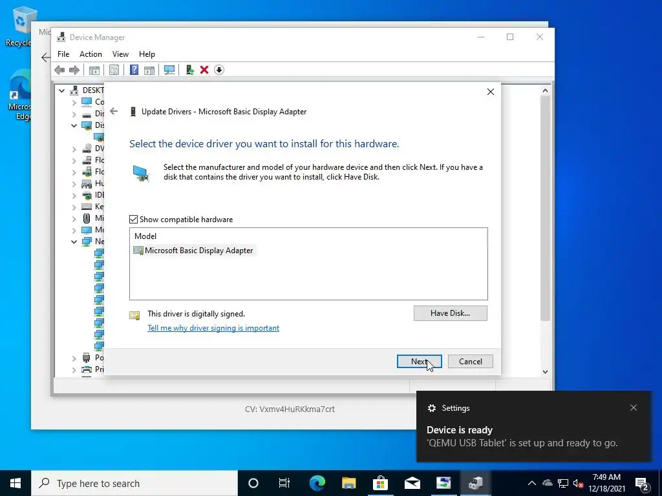Go back in the Update Drivers wizard

tap(114, 111)
